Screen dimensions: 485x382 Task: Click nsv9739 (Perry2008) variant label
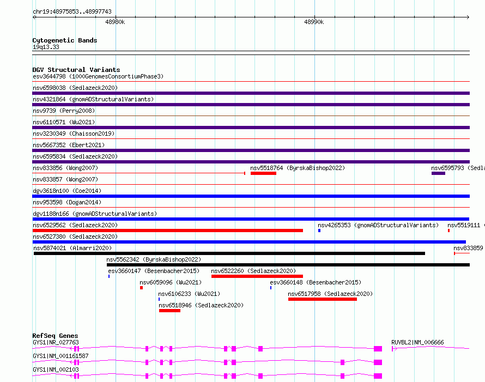coord(64,111)
